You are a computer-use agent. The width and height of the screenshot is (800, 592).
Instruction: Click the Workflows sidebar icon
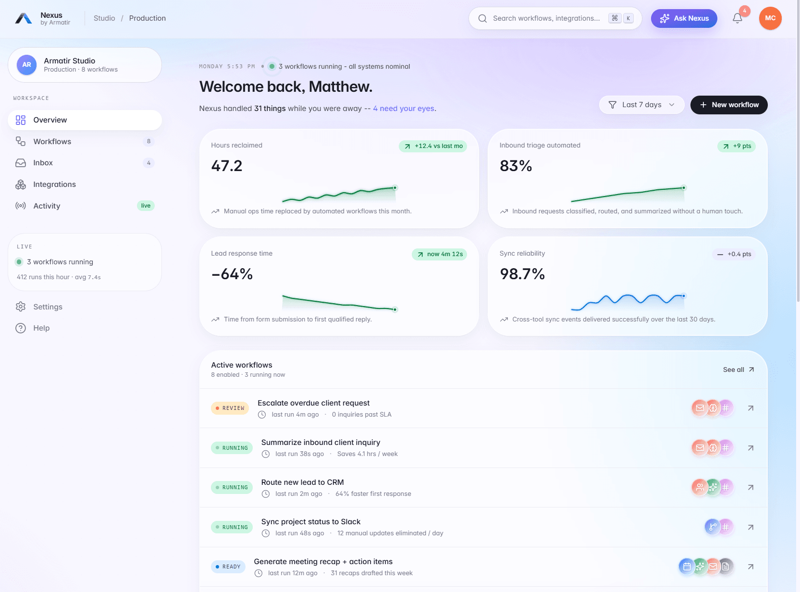(21, 141)
